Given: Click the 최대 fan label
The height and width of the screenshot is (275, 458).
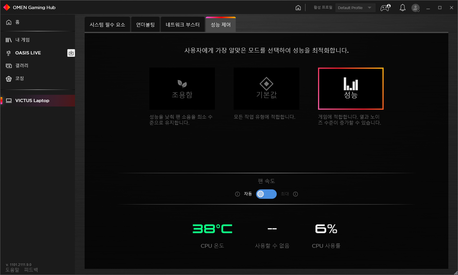Looking at the screenshot, I should pyautogui.click(x=285, y=194).
